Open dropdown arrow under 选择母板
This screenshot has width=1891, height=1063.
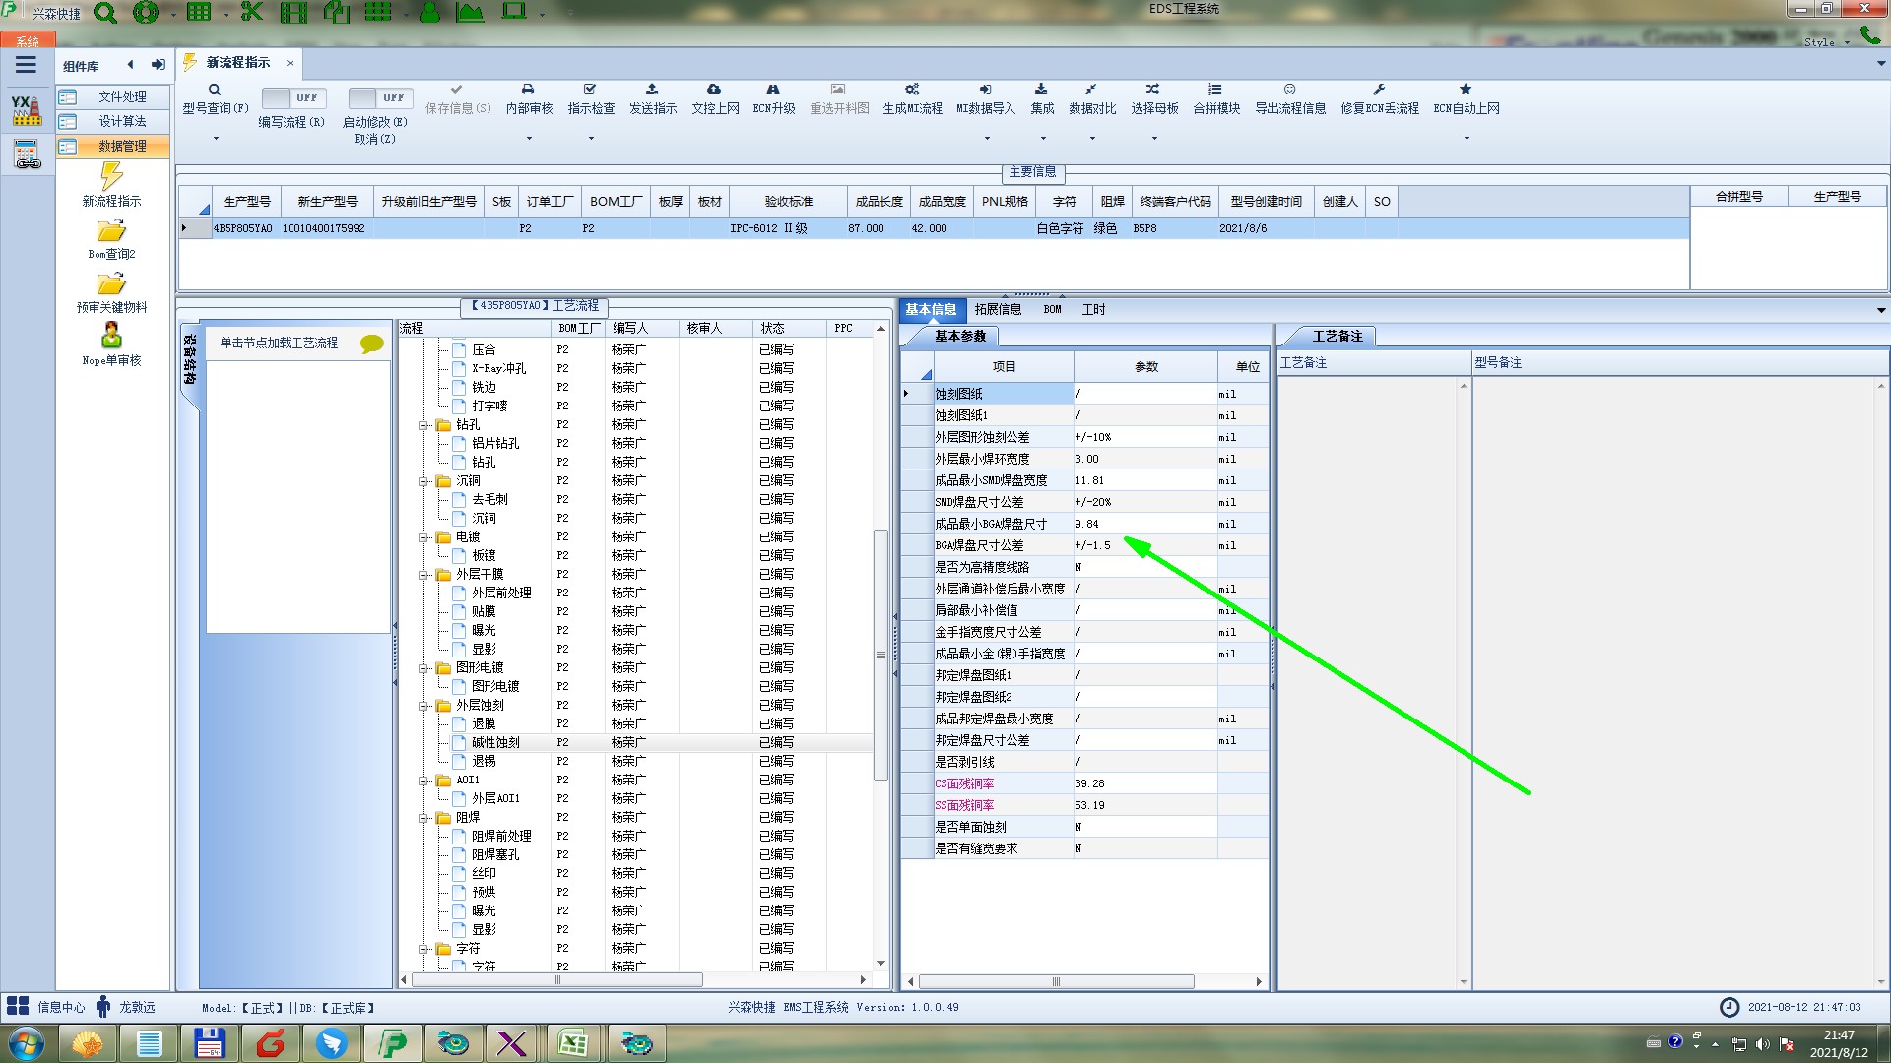(1154, 139)
